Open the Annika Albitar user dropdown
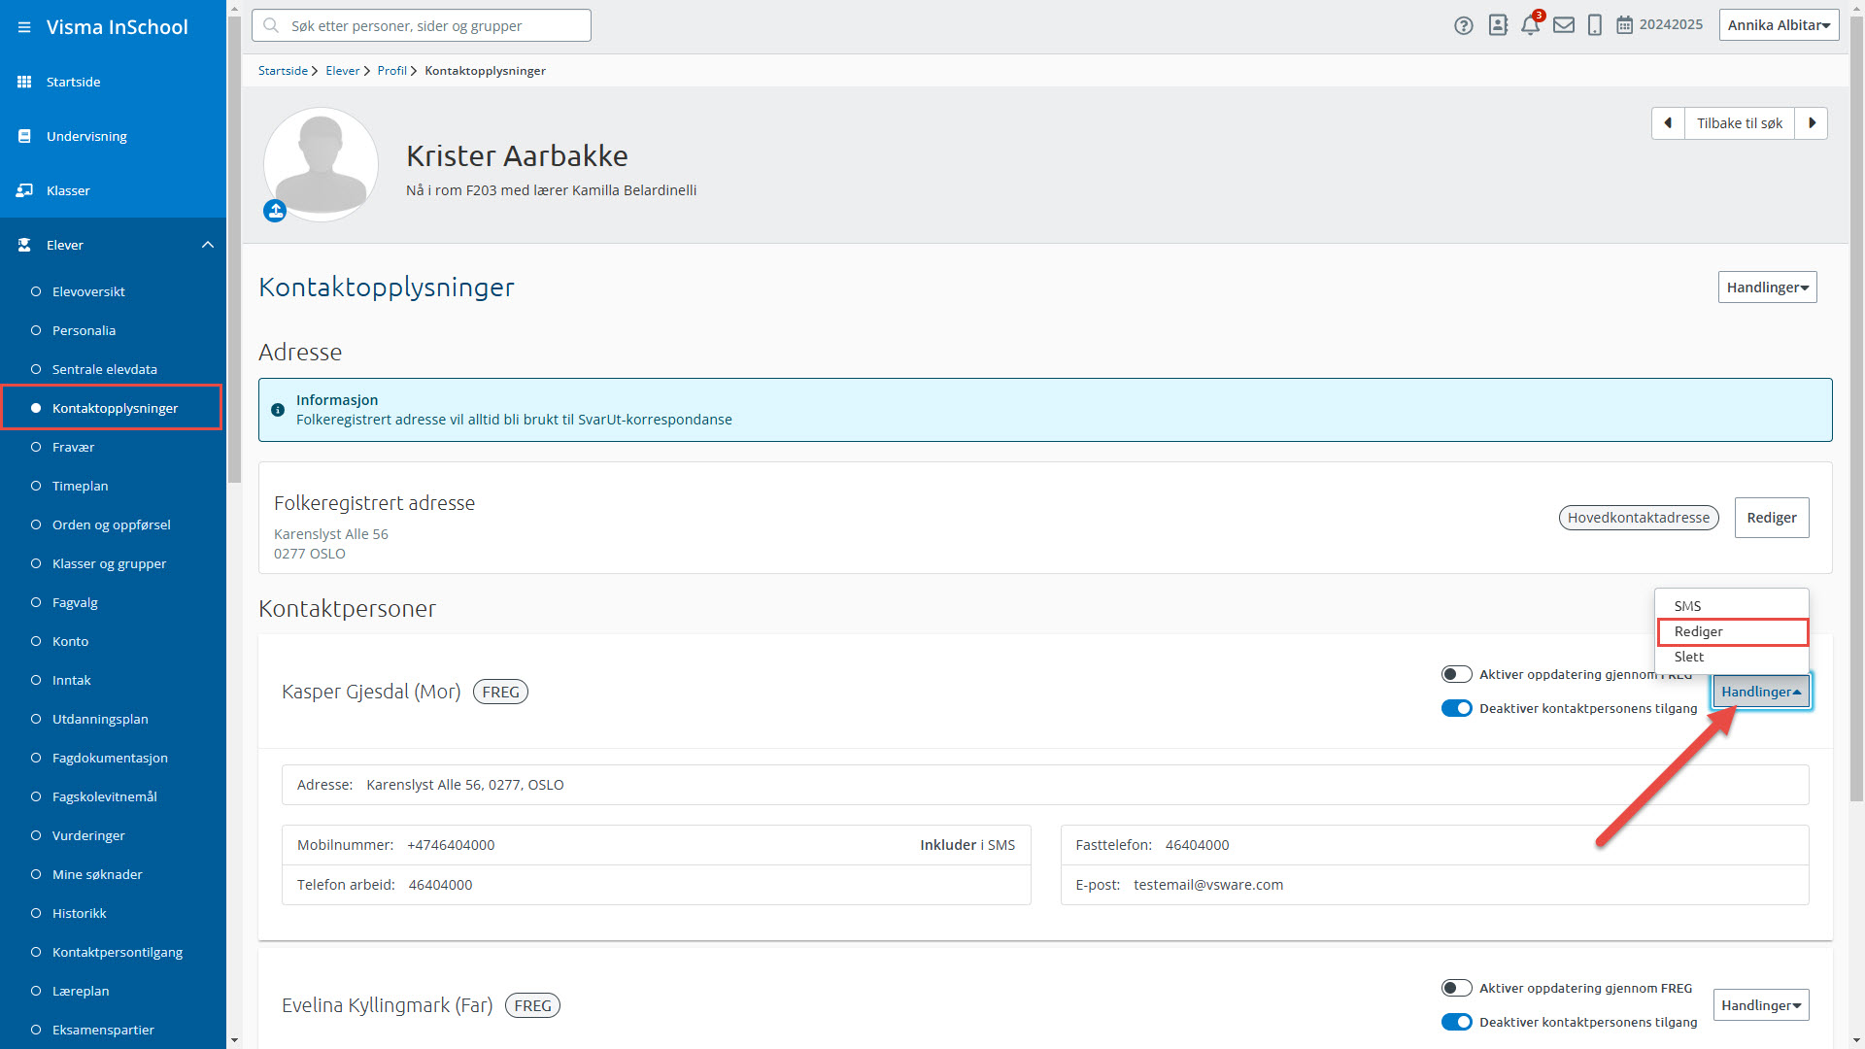This screenshot has height=1049, width=1865. pyautogui.click(x=1779, y=25)
